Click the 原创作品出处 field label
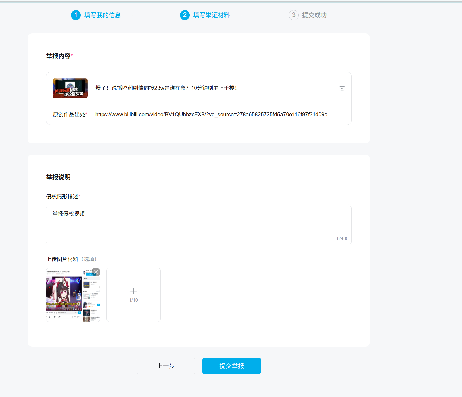Screen dimensions: 462x397 coord(69,115)
